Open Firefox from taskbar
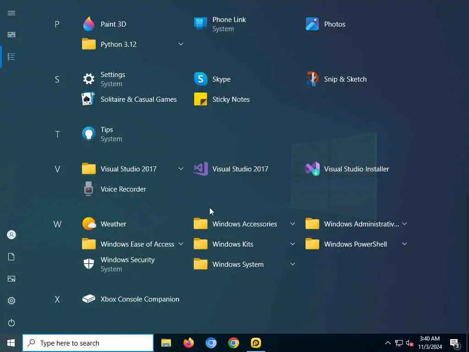469x352 pixels. tap(188, 343)
